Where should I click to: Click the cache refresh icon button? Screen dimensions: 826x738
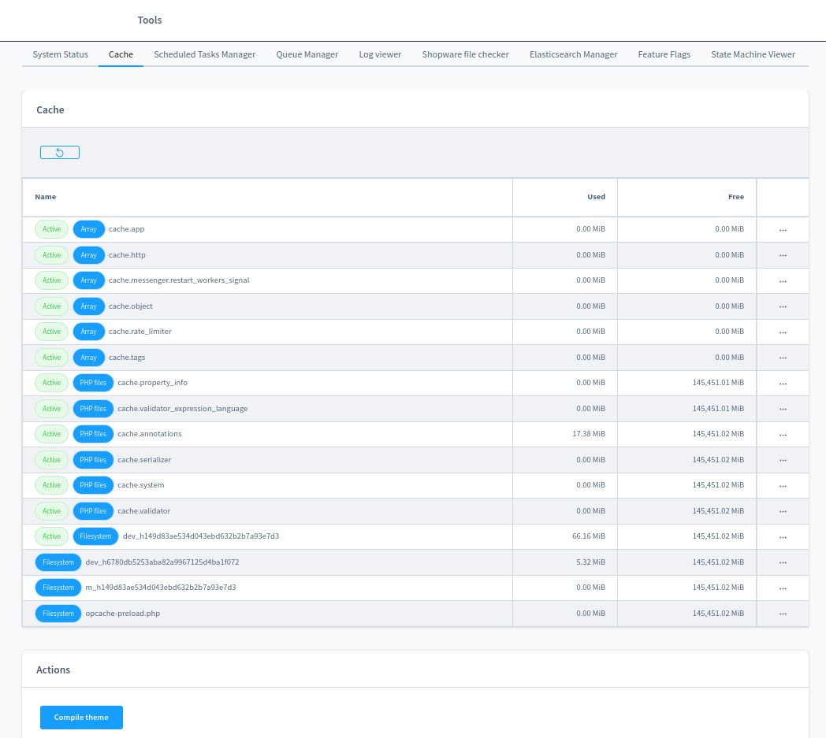coord(60,153)
